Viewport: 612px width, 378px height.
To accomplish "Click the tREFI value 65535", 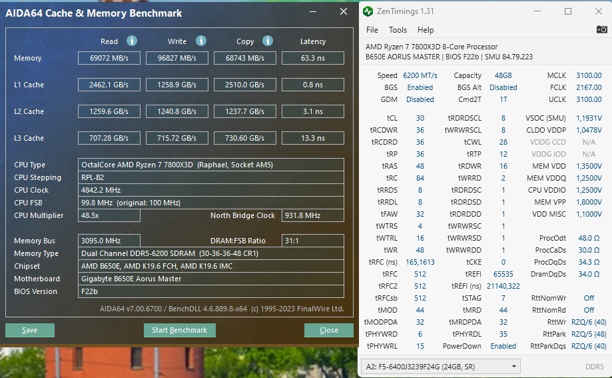I will tap(503, 274).
